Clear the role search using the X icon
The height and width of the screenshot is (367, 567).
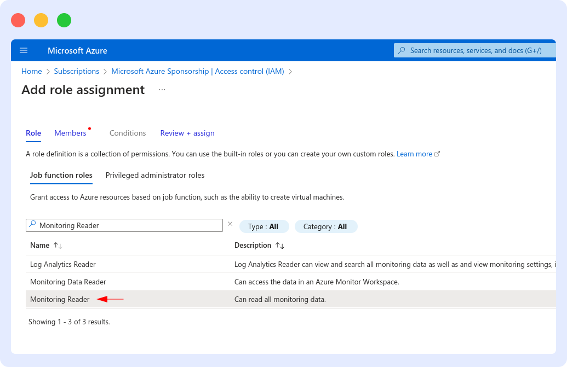[230, 224]
